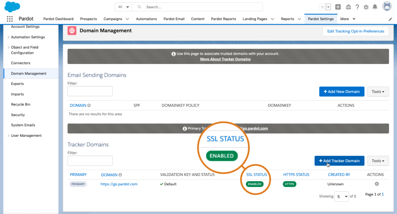Image resolution: width=397 pixels, height=214 pixels.
Task: Open the Reports tab chevron
Action: click(299, 19)
